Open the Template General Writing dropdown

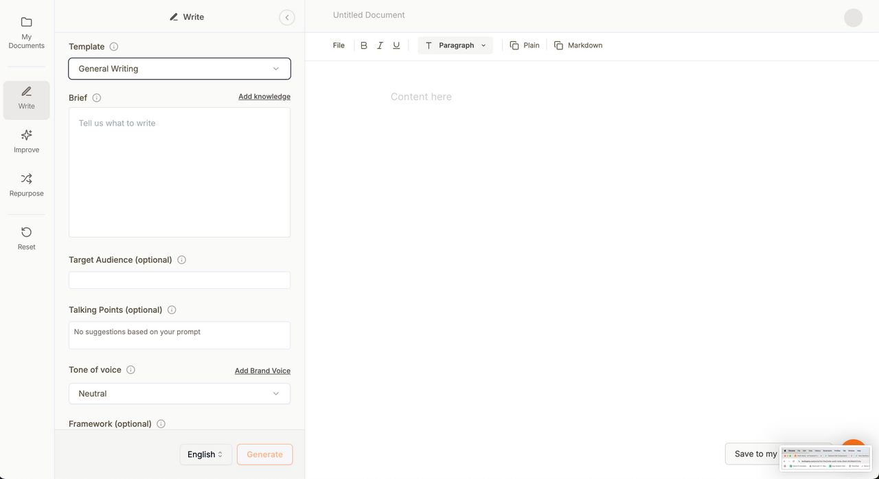179,69
